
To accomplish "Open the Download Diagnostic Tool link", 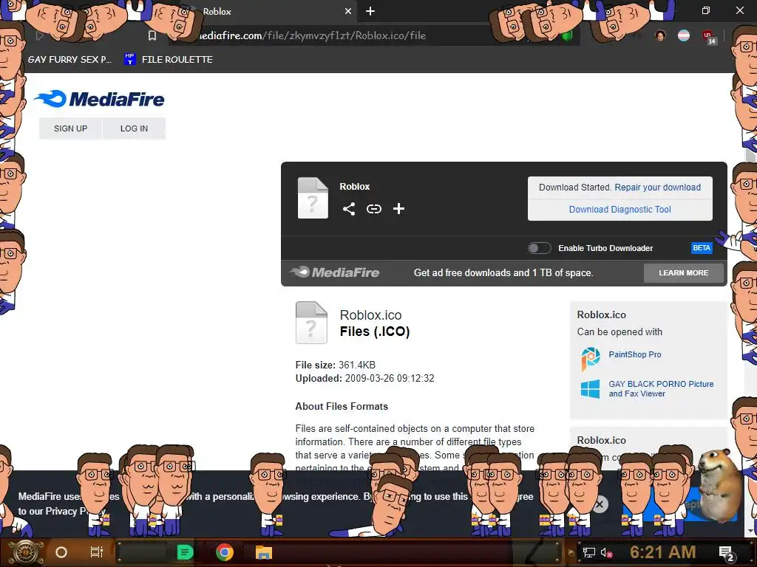I will pos(620,209).
